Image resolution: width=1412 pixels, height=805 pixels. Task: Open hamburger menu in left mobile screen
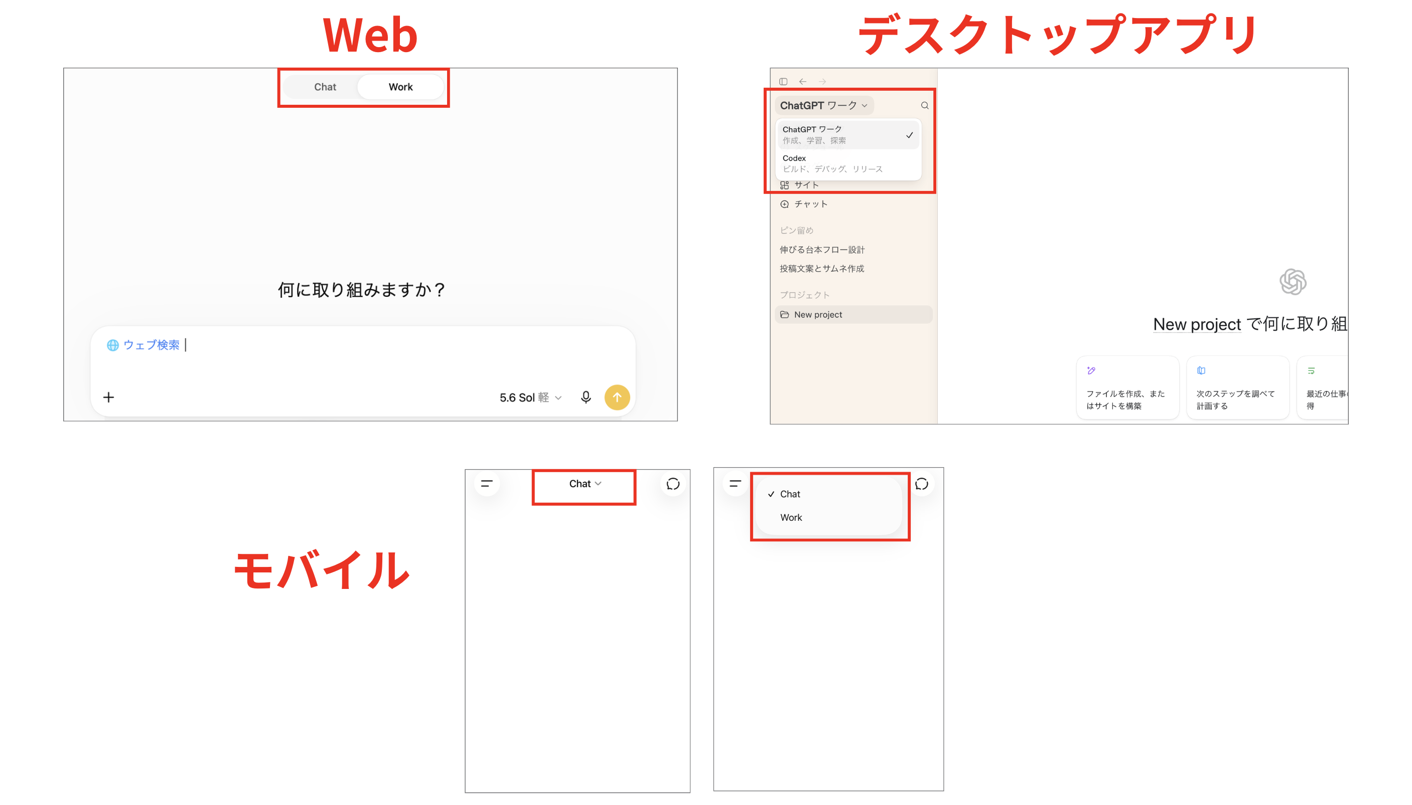(x=486, y=484)
